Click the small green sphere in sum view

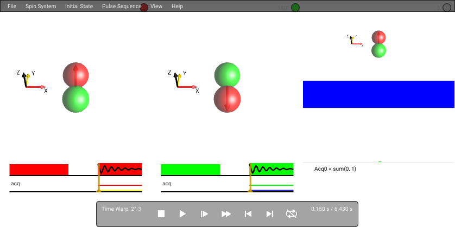(378, 50)
